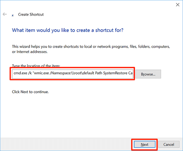The image size is (183, 151).
Task: Click the item location input field
Action: (x=72, y=74)
